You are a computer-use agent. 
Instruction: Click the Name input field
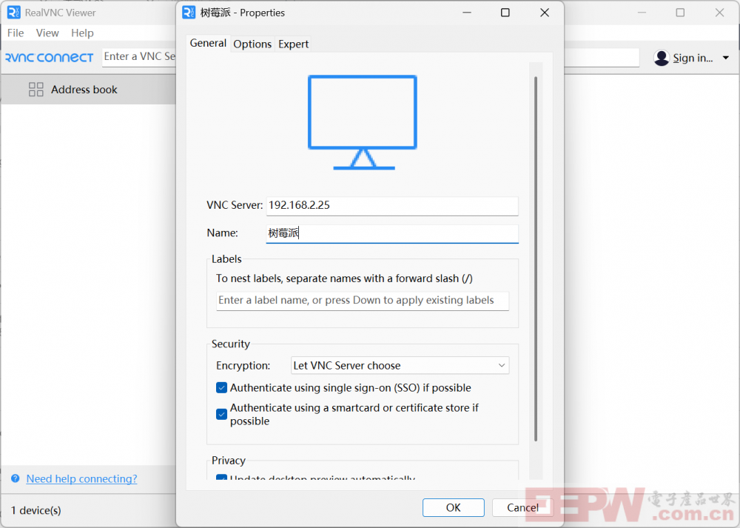click(392, 233)
